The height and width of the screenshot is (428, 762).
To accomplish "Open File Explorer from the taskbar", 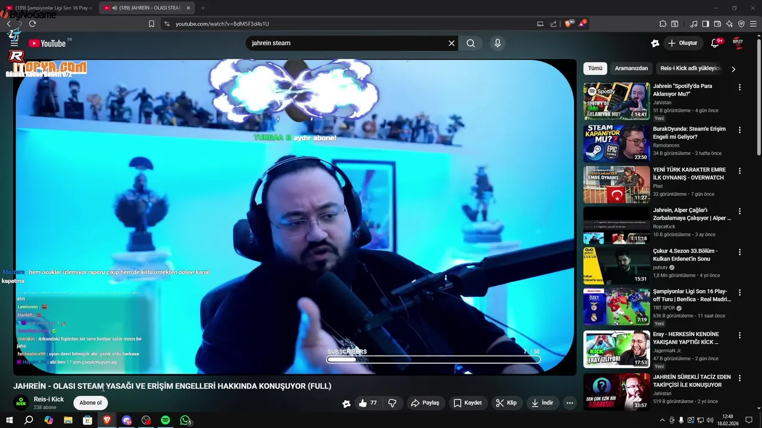I will [x=68, y=420].
